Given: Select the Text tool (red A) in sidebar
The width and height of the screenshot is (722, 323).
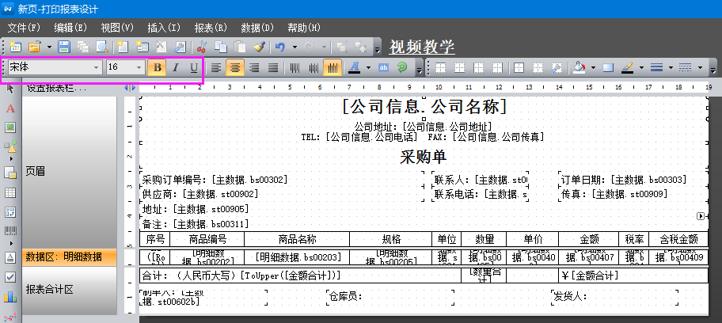Looking at the screenshot, I should [x=10, y=108].
